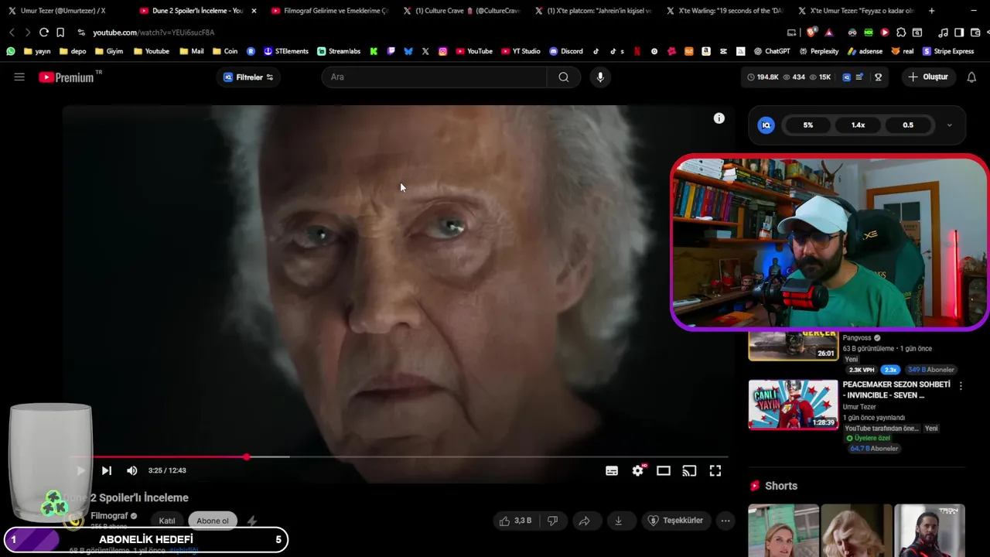Switch to X'te platcom tab
This screenshot has width=990, height=557.
click(596, 11)
